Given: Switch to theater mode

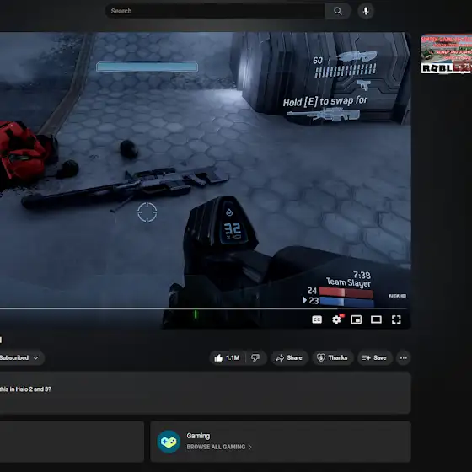Looking at the screenshot, I should point(376,319).
